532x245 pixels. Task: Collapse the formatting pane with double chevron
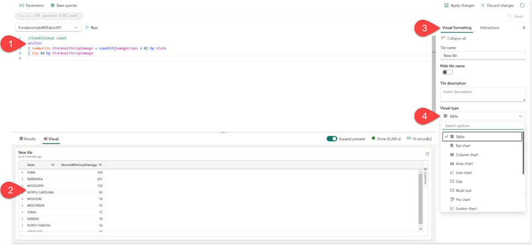point(523,28)
